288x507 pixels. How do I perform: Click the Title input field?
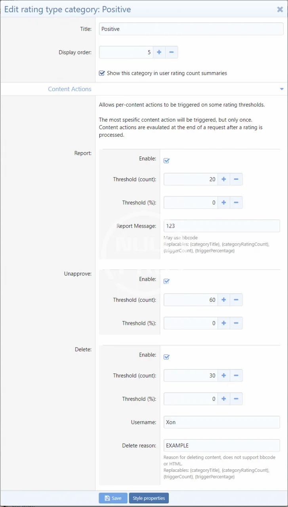point(191,29)
